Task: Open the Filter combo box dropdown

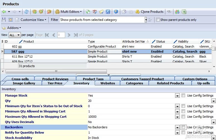Action: click(x=146, y=20)
